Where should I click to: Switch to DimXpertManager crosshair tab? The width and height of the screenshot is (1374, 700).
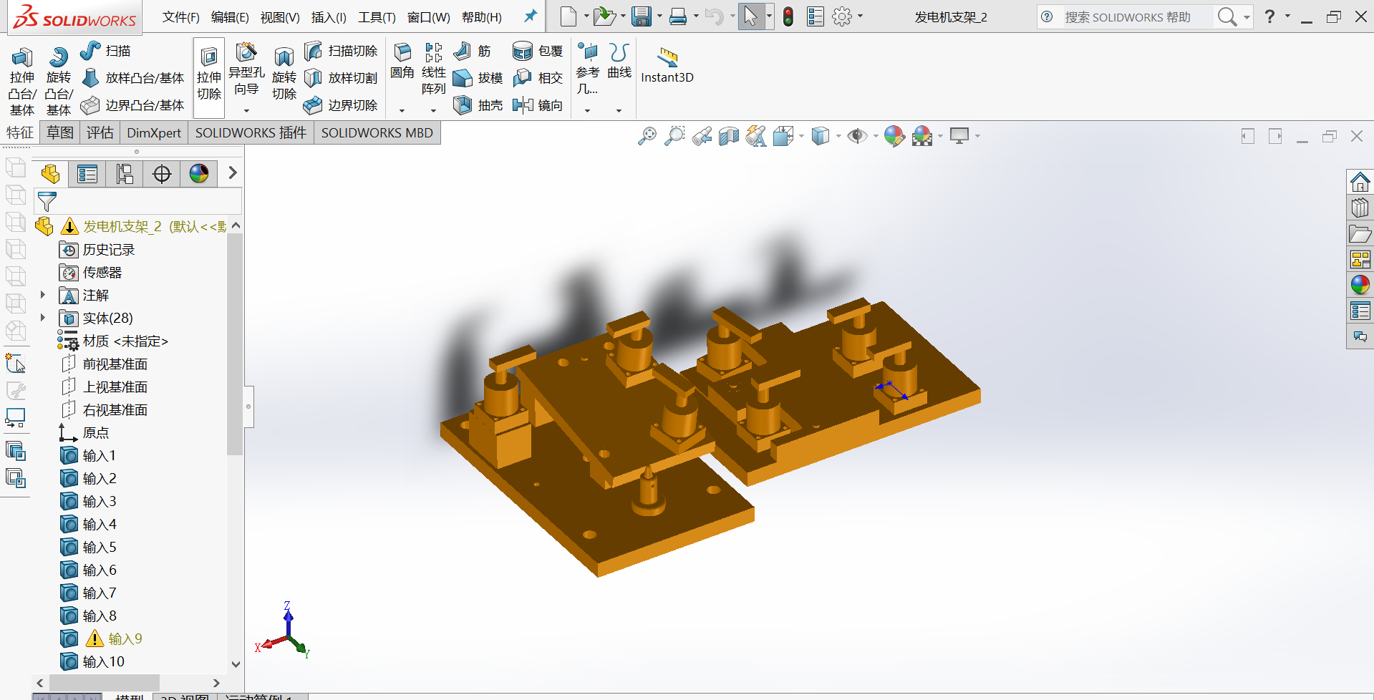point(162,173)
